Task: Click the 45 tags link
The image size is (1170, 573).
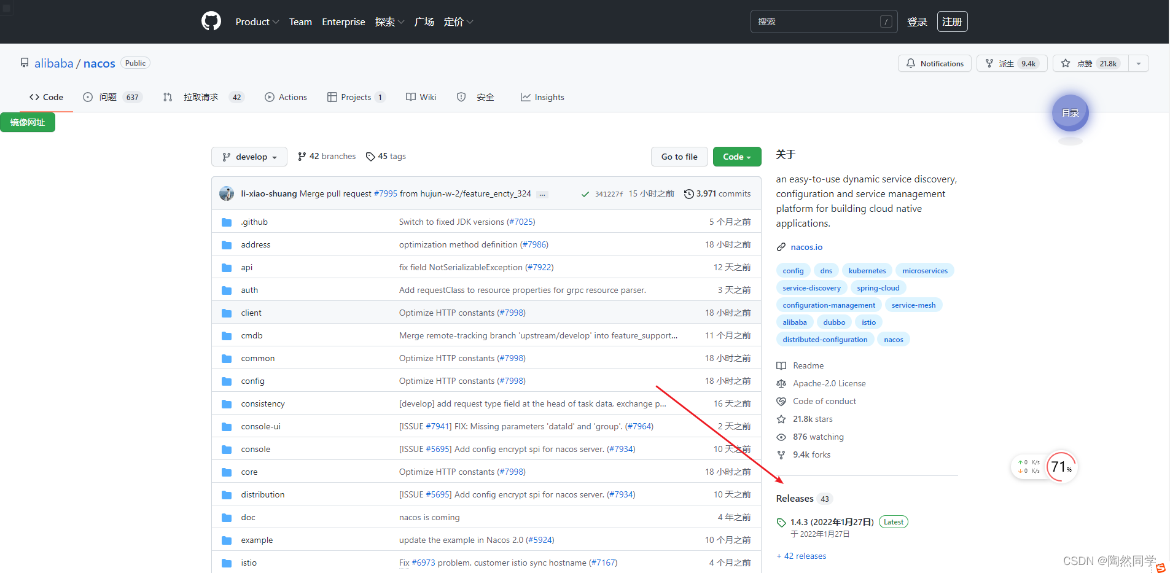Action: 386,157
